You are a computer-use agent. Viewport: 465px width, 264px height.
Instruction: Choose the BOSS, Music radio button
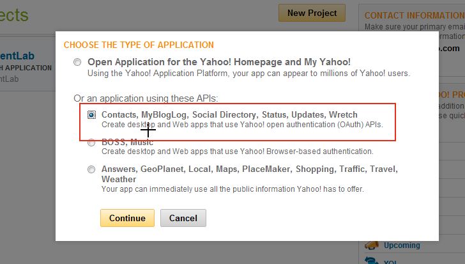91,143
